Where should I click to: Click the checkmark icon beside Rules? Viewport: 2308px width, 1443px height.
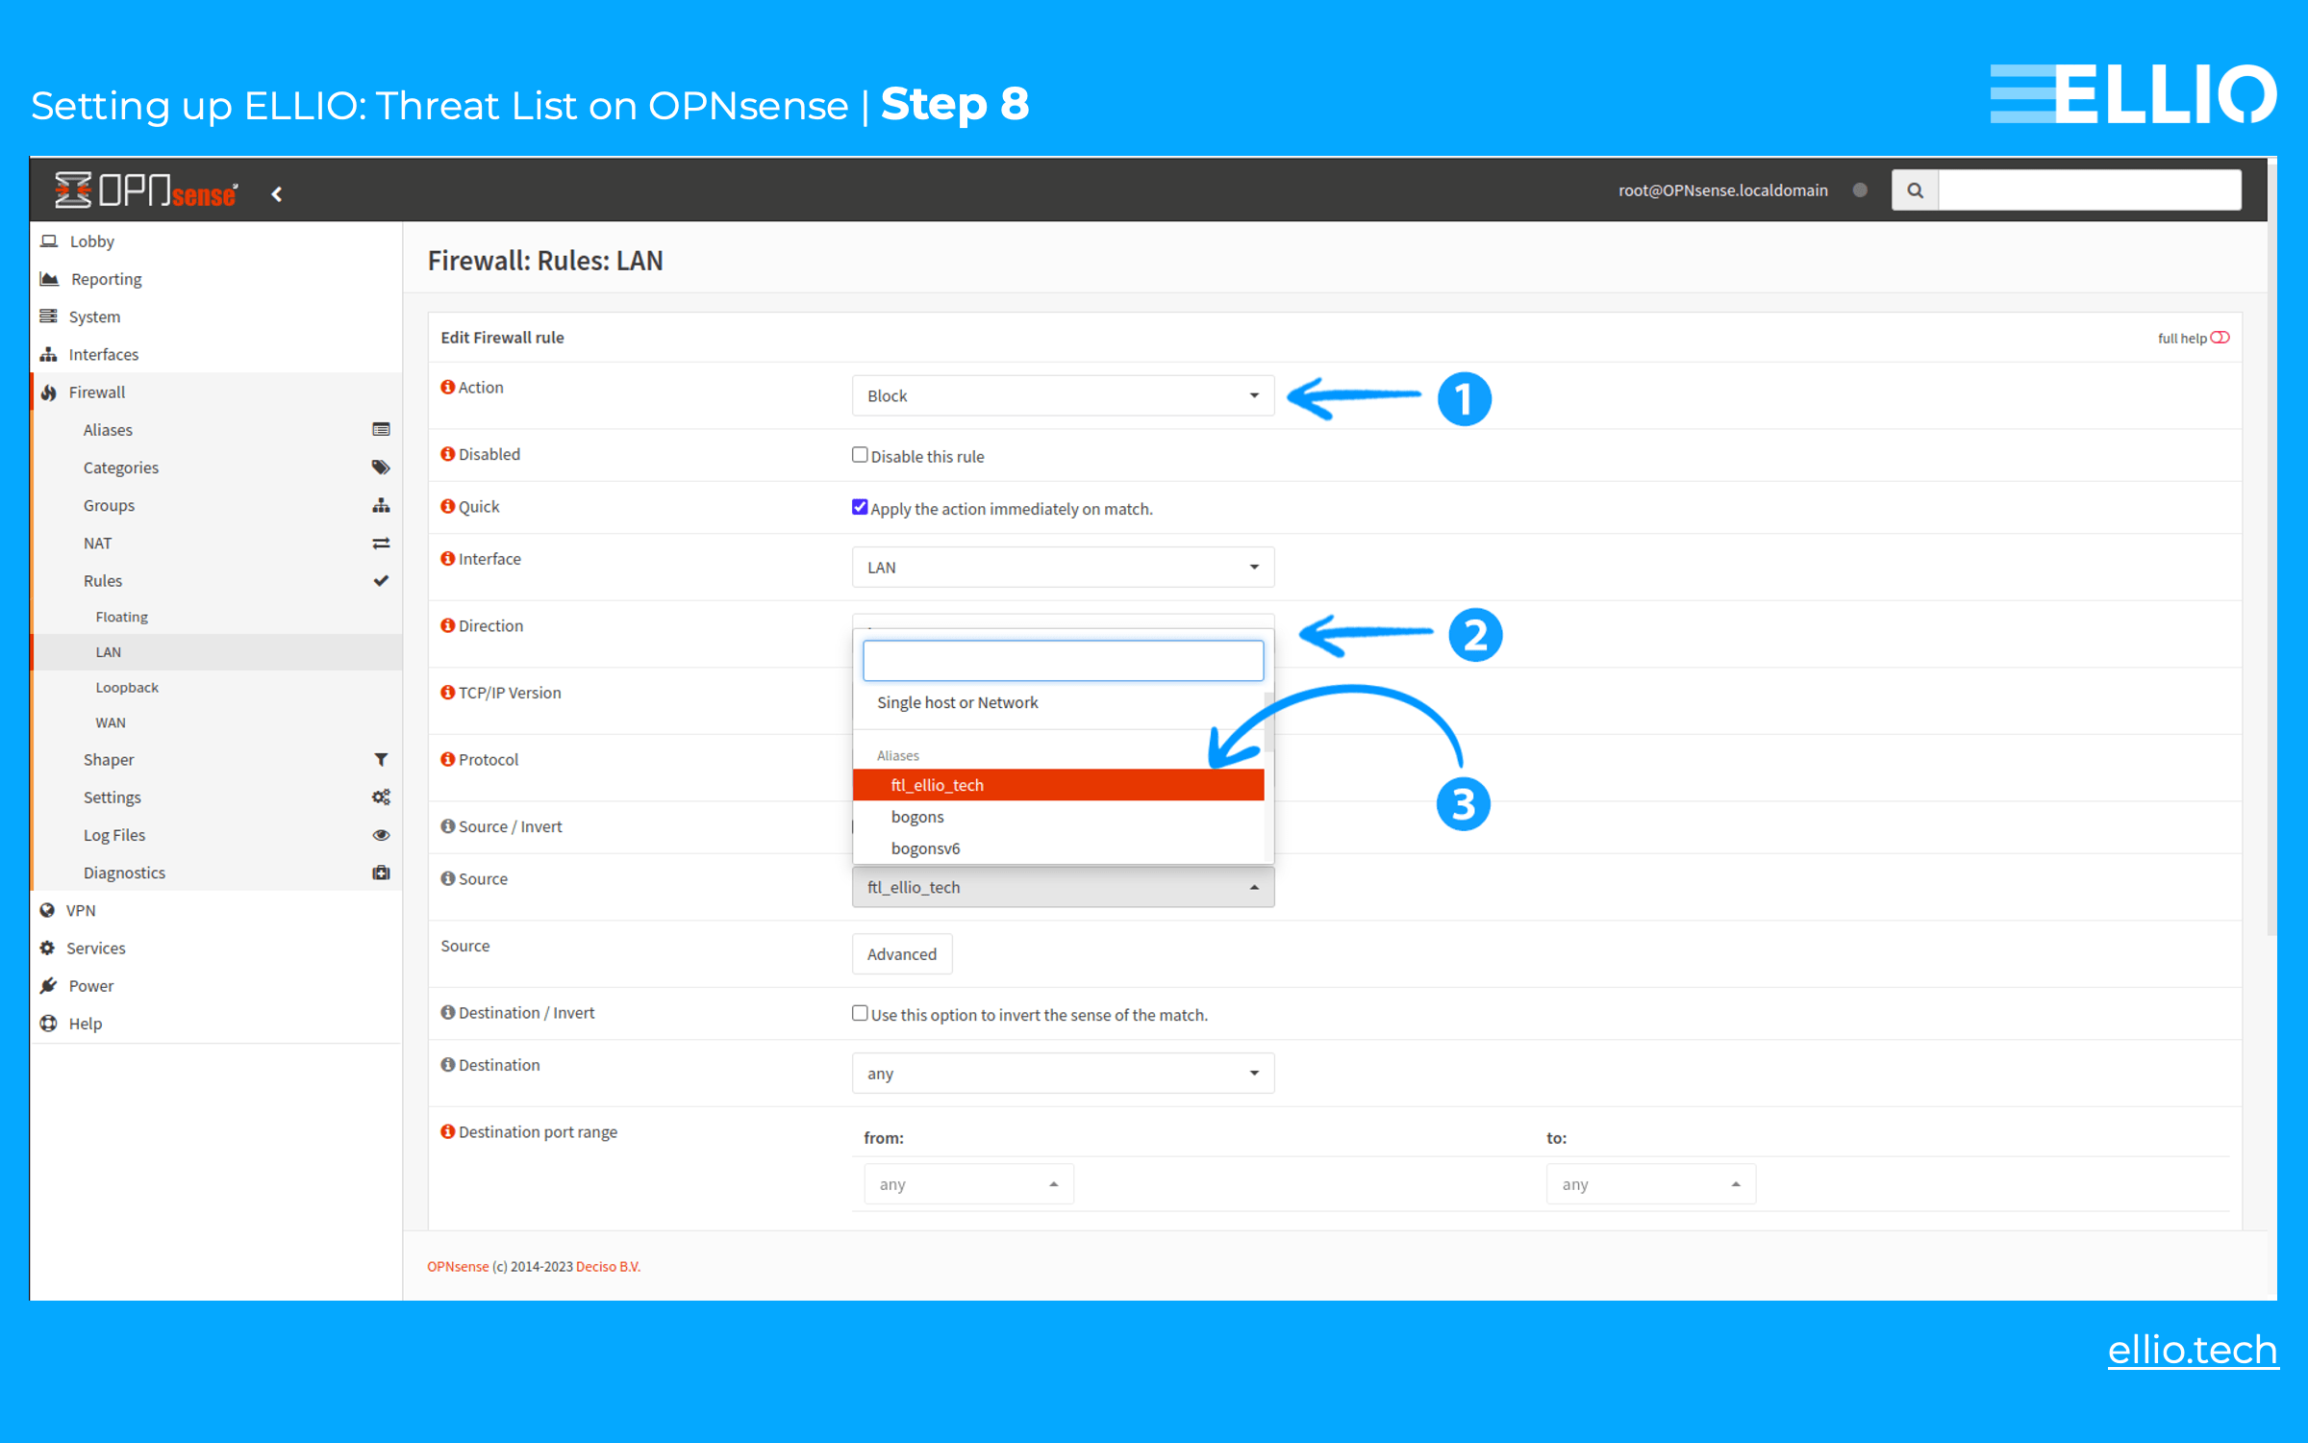[381, 580]
